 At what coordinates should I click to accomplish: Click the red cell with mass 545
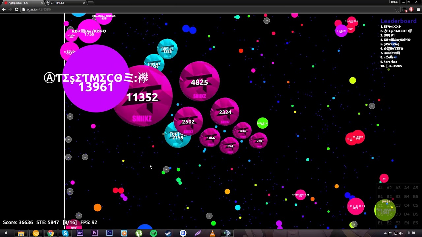point(357,137)
